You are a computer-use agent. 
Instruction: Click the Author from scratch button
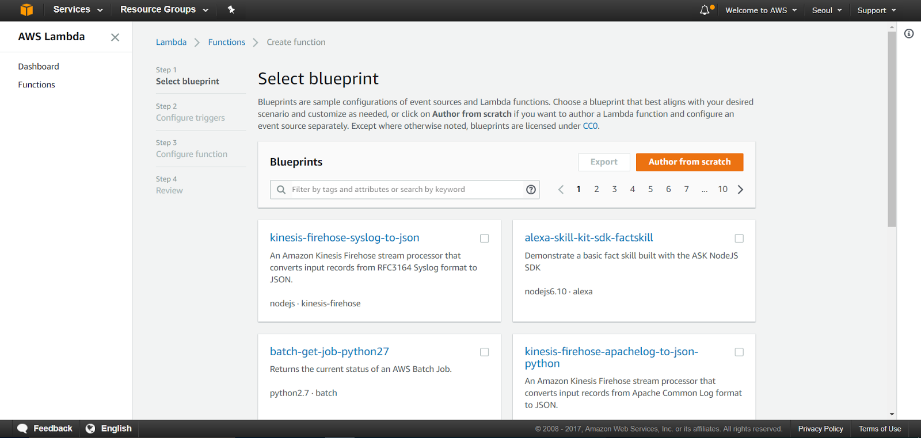[689, 162]
